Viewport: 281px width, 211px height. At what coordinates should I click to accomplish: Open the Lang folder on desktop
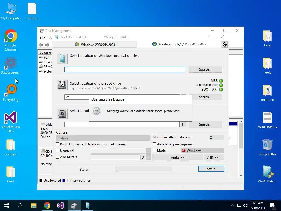(267, 38)
